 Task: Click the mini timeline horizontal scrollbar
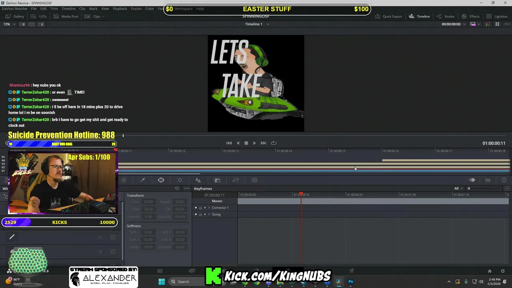159,174
